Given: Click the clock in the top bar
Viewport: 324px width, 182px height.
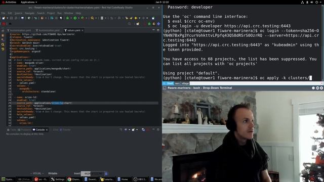Looking at the screenshot, I should pos(162,2).
